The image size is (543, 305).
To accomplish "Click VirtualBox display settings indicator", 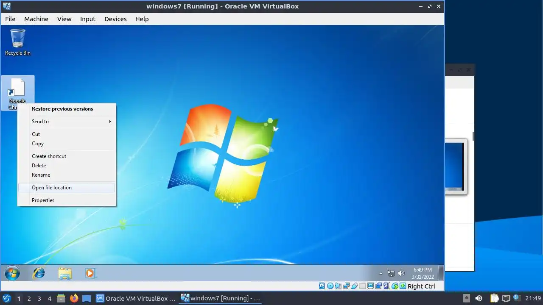I will pos(370,286).
